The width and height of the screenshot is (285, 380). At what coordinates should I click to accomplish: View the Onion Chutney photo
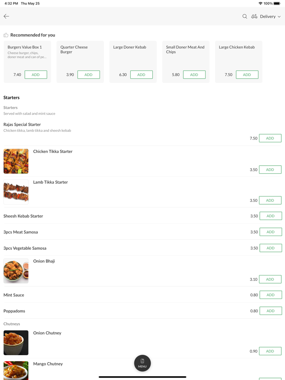(x=15, y=343)
